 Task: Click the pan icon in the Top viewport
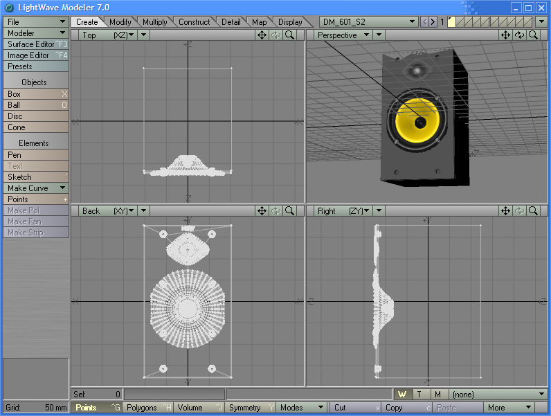pyautogui.click(x=262, y=35)
